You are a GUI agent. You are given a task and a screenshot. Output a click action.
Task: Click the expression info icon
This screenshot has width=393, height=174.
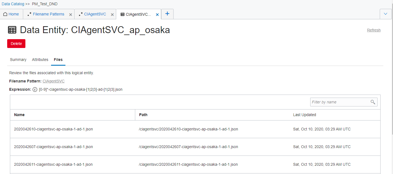[x=35, y=89]
